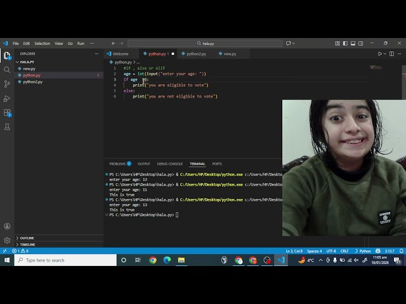Open Task View on the taskbar
The image size is (406, 304).
(x=138, y=260)
